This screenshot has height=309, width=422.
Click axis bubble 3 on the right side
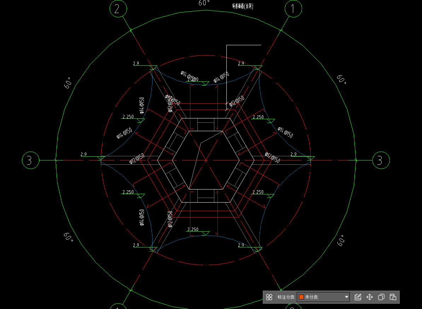[380, 161]
